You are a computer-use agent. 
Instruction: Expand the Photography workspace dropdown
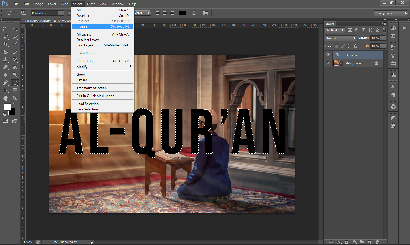391,13
